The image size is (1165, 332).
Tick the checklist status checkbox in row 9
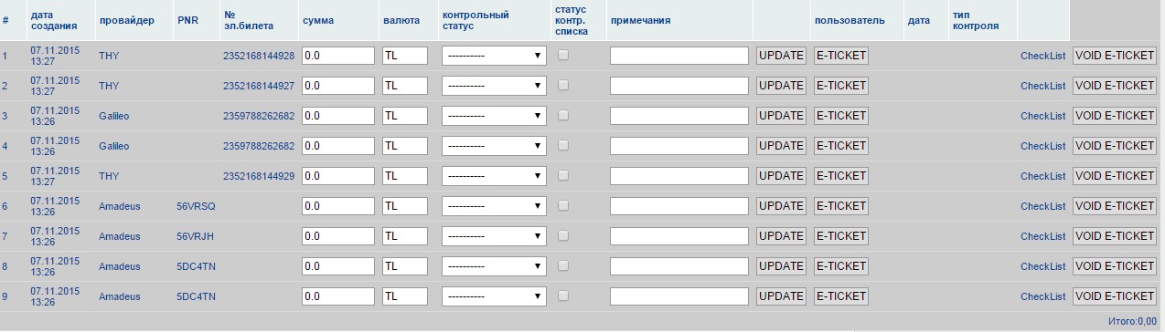(x=563, y=296)
